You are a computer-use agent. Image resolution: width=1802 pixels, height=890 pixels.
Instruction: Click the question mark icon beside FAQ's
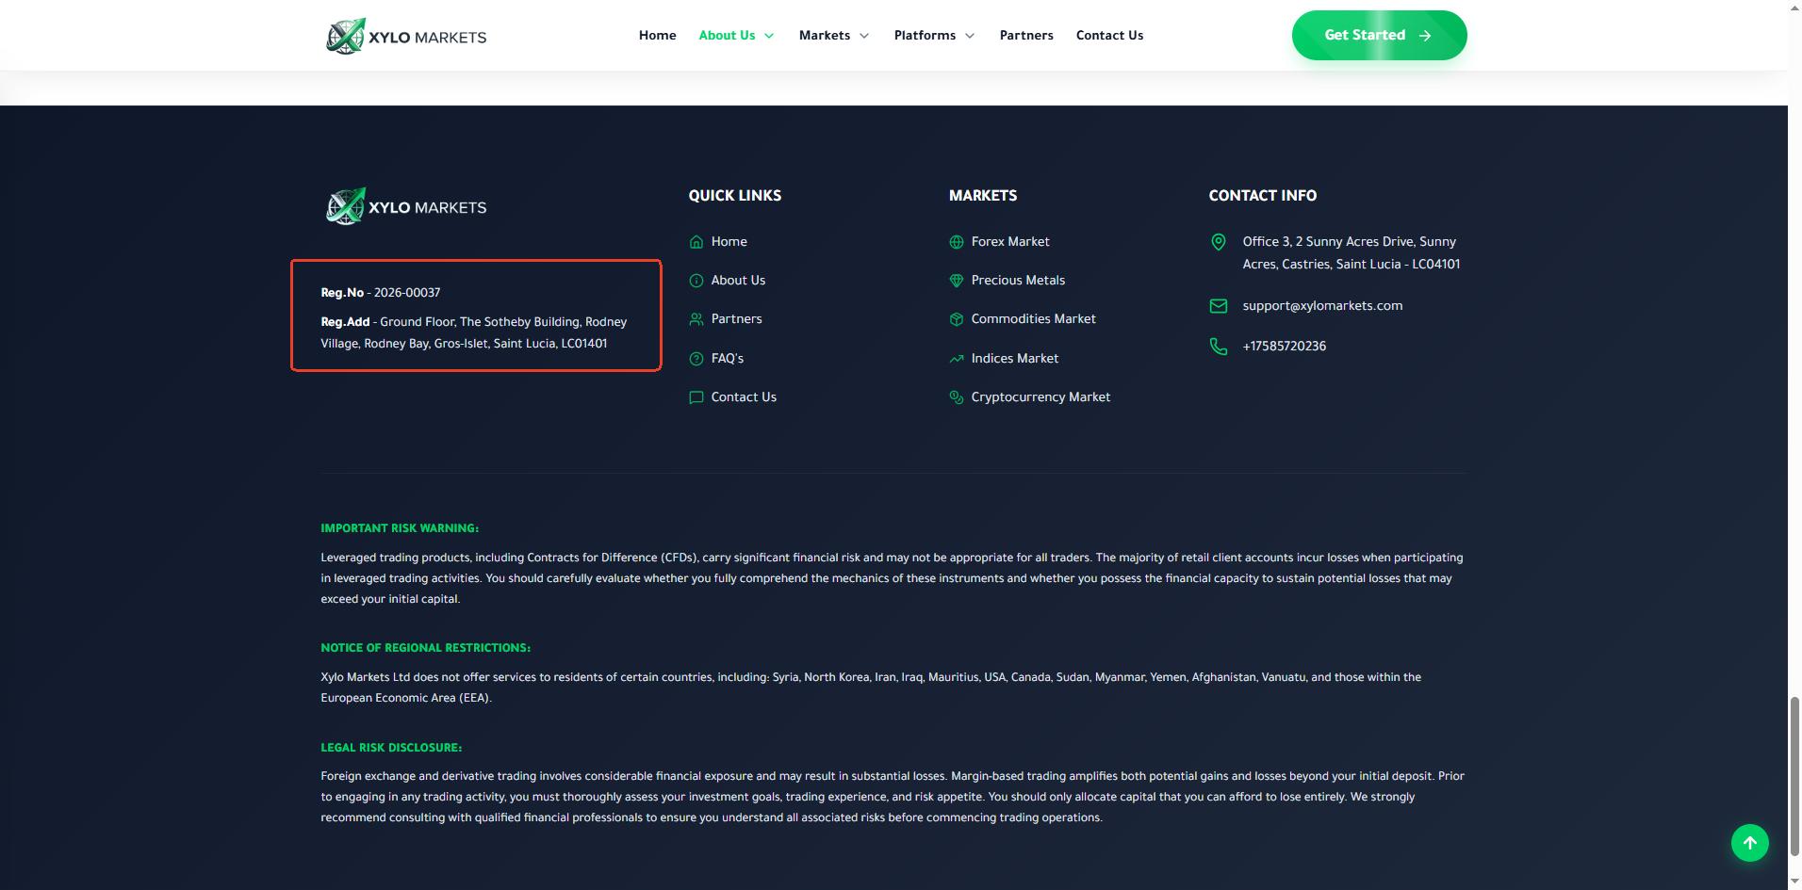(x=696, y=359)
